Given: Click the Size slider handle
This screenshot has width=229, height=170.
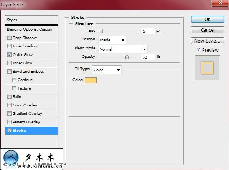Looking at the screenshot, I should point(101,31).
